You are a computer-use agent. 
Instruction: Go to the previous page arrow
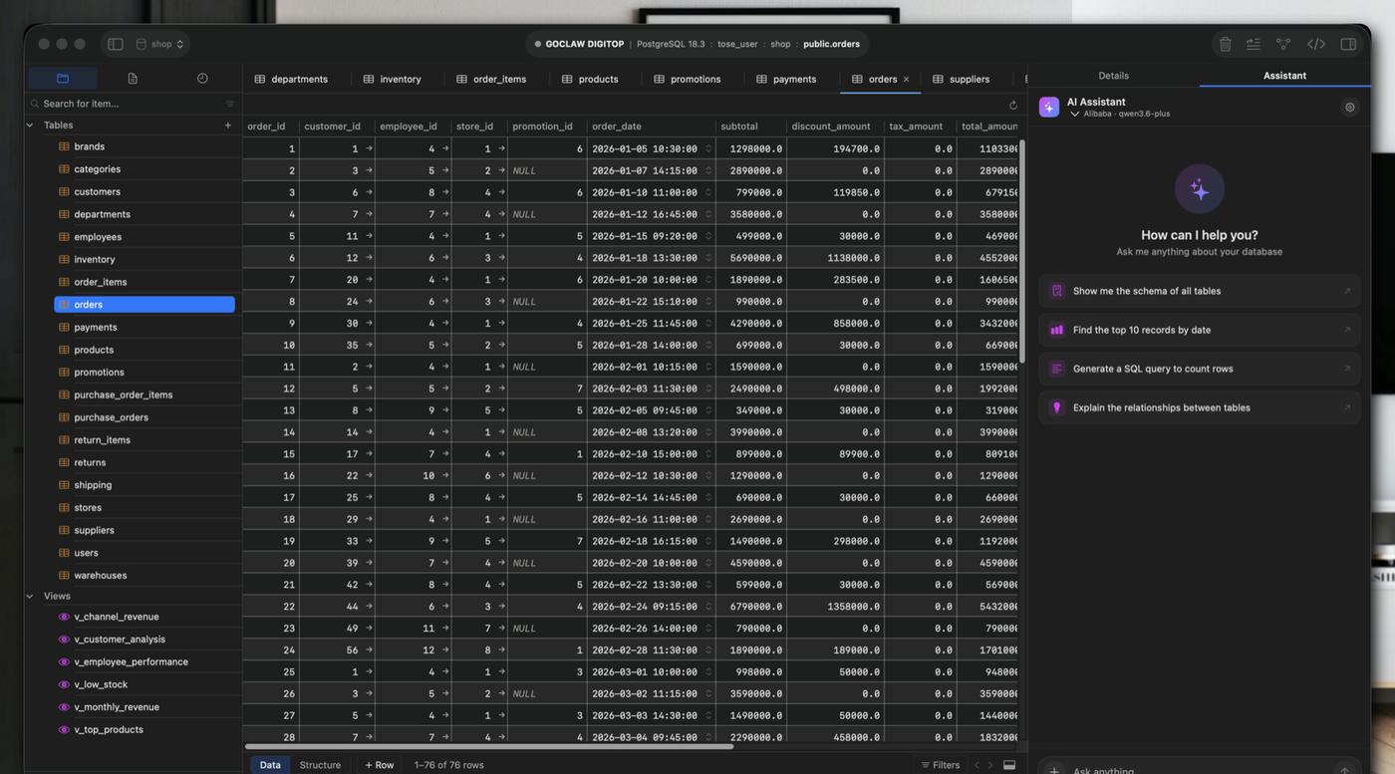(976, 765)
